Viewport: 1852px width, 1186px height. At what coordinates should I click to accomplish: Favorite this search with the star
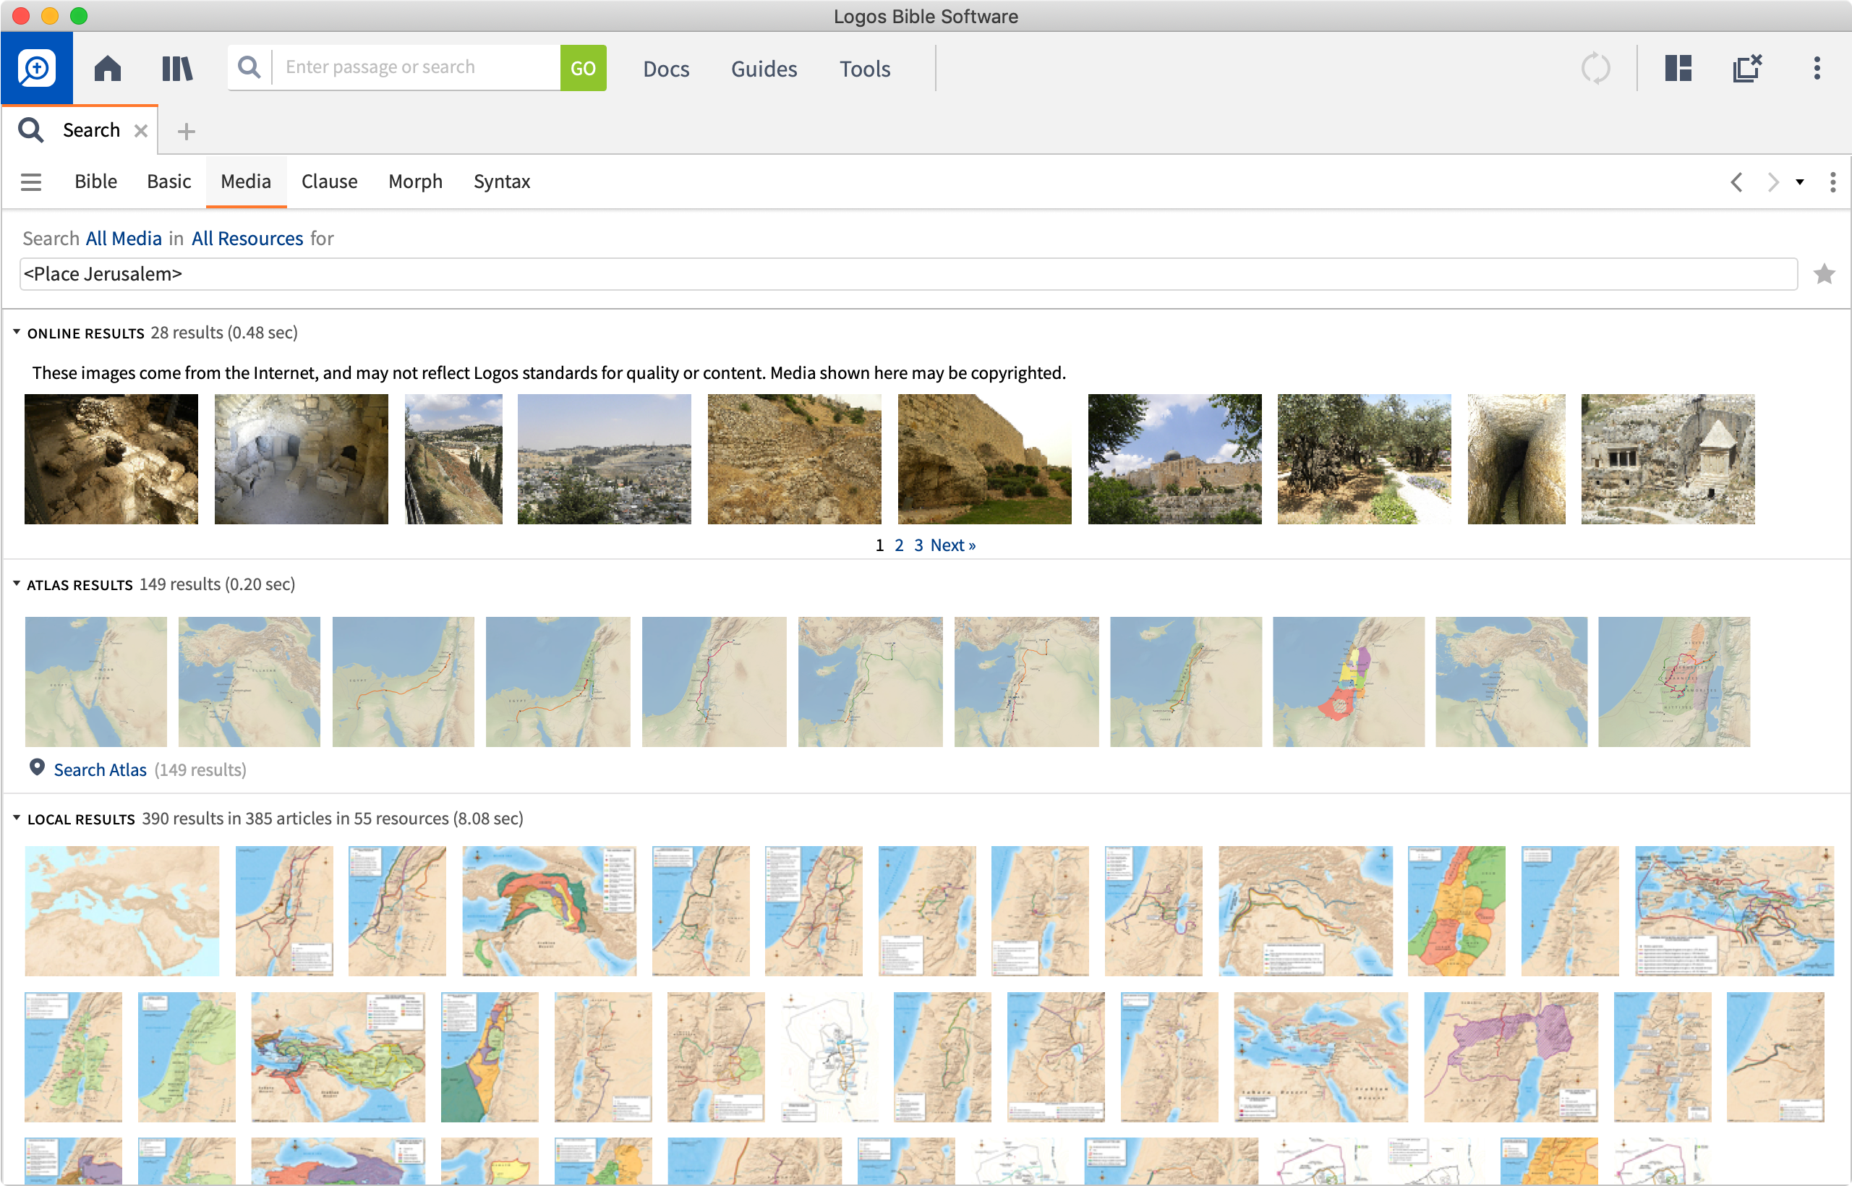point(1824,274)
